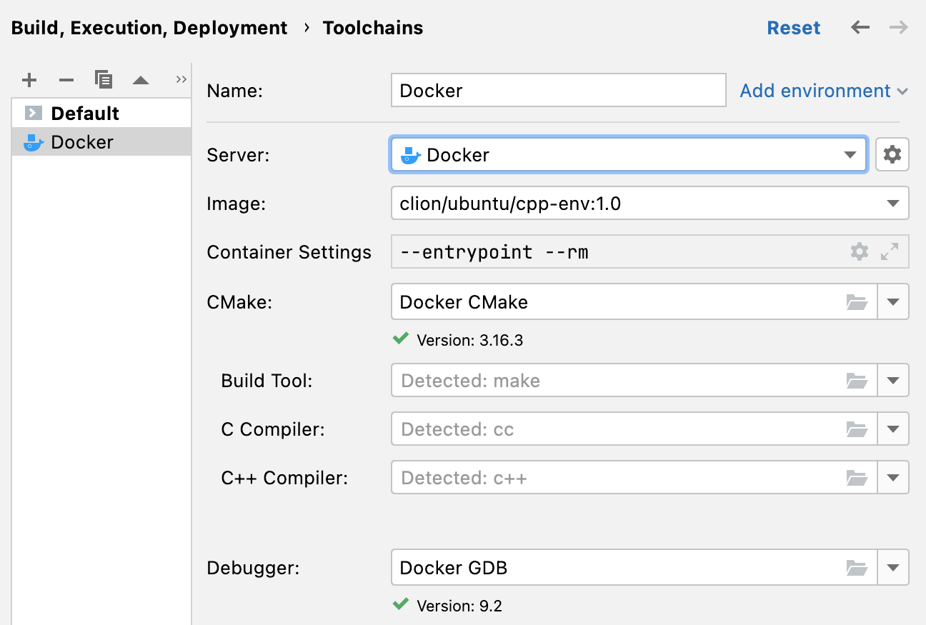Browse for a C Compiler path
926x625 pixels.
tap(857, 429)
